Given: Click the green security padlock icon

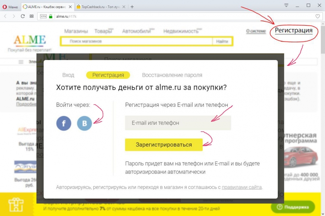Looking at the screenshot, I should (51, 16).
